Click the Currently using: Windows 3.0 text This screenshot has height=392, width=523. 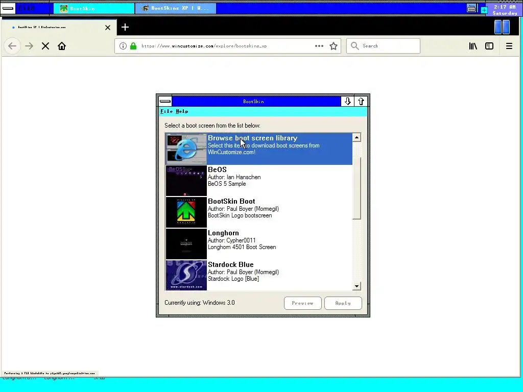200,303
